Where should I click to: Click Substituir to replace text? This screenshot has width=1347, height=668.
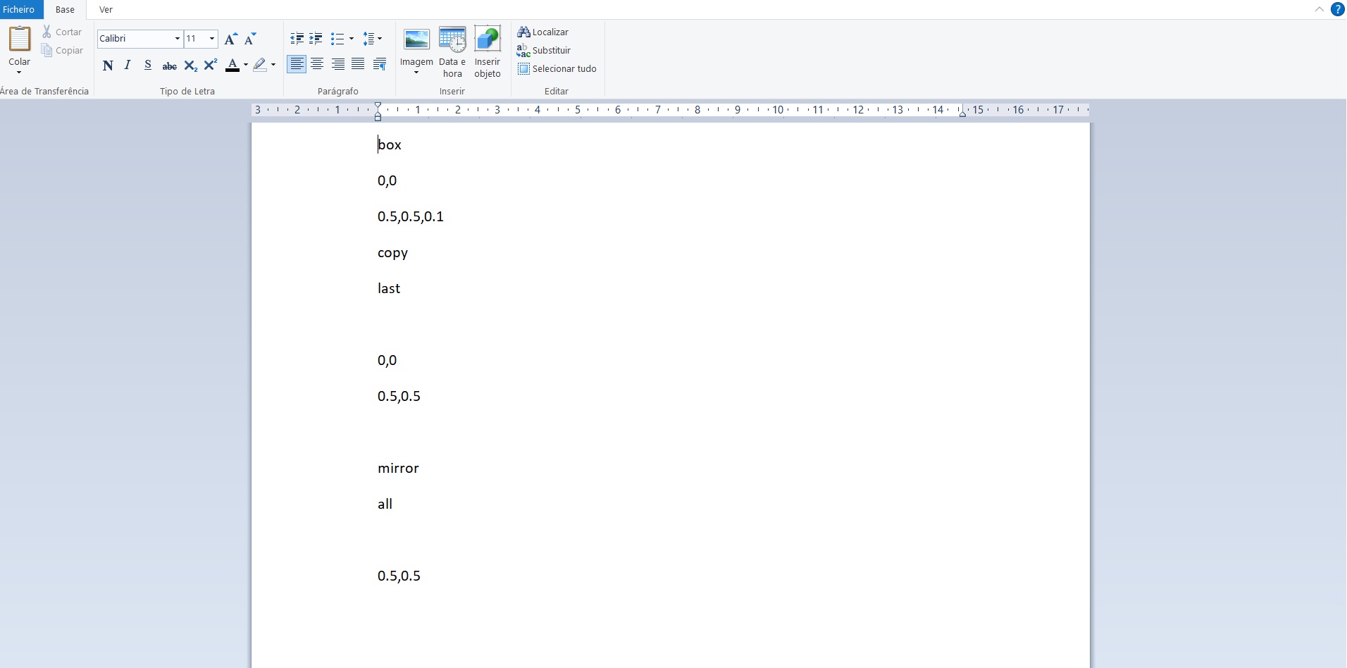tap(544, 50)
